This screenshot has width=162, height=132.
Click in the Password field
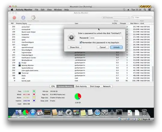point(106,38)
